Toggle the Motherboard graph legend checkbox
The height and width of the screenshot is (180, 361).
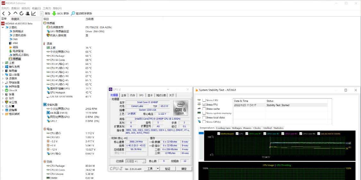(219, 134)
